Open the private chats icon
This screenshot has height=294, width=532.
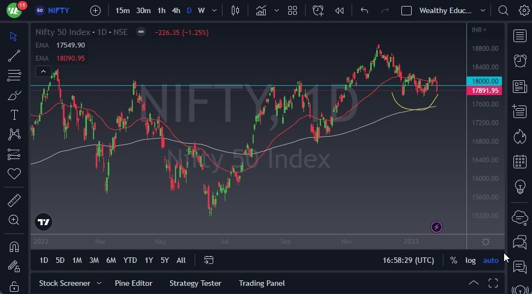point(520,242)
